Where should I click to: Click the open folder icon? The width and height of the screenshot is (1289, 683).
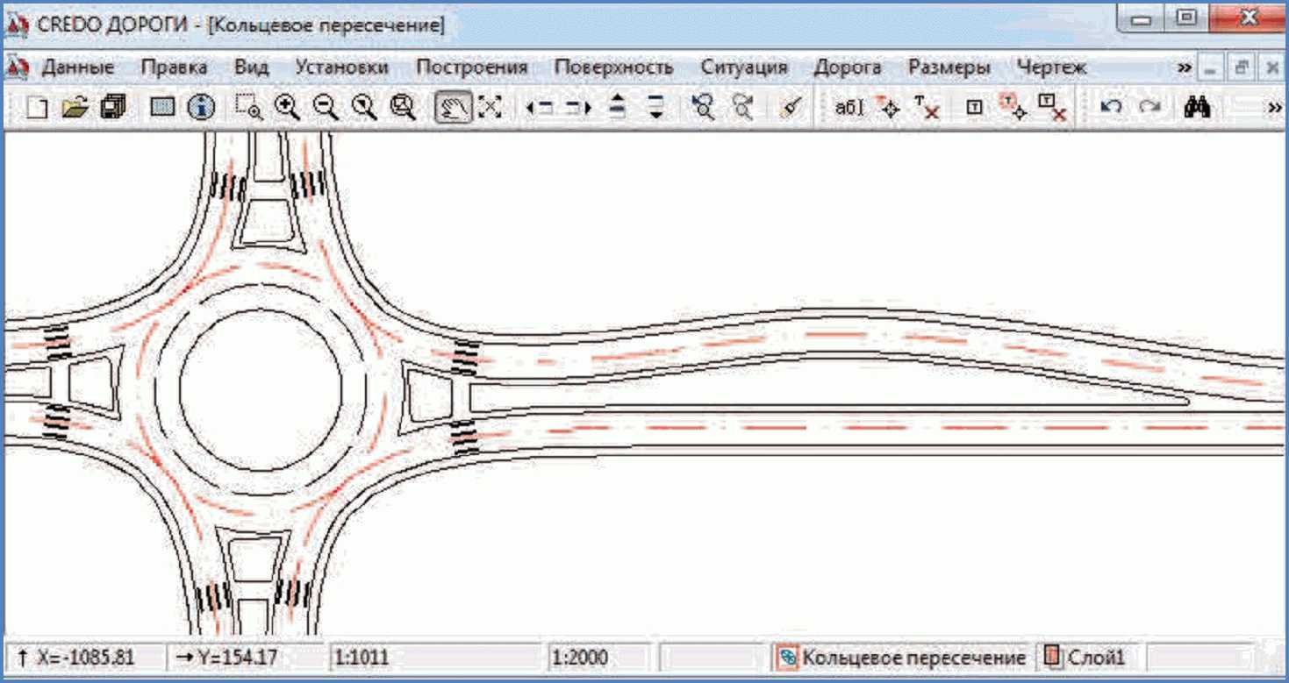(75, 107)
